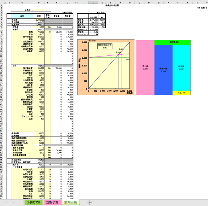Click the cyan 固定費 2,007 chart block
Viewport: 208px width, 206px height.
(182, 68)
